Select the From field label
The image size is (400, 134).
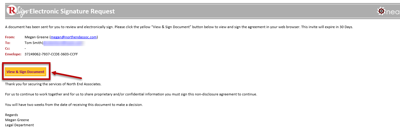point(10,37)
